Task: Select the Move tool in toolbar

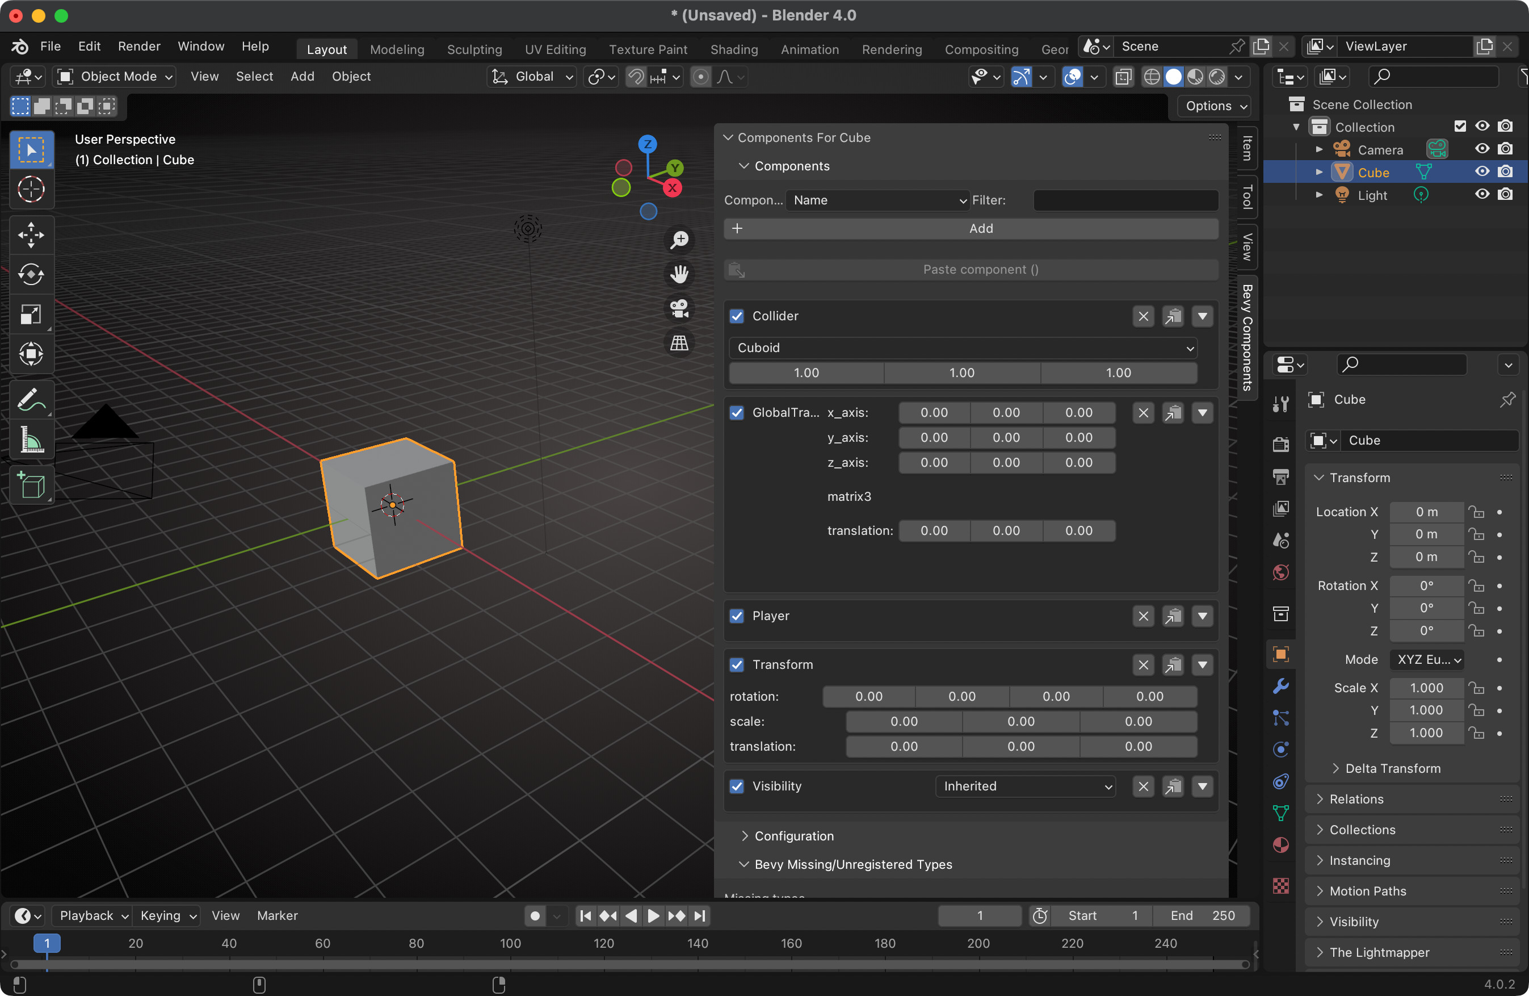Action: (31, 235)
